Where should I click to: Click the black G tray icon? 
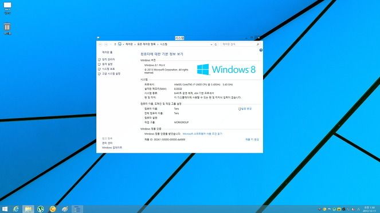[344, 209]
